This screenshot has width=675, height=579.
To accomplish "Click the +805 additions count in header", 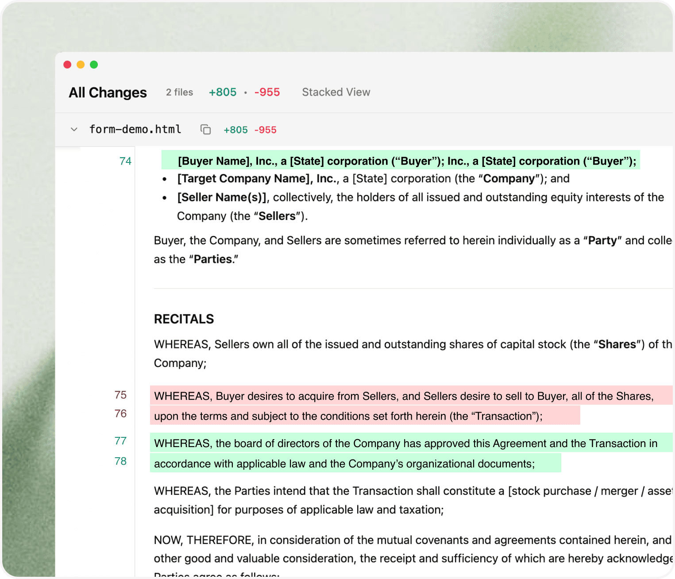I will (x=223, y=92).
